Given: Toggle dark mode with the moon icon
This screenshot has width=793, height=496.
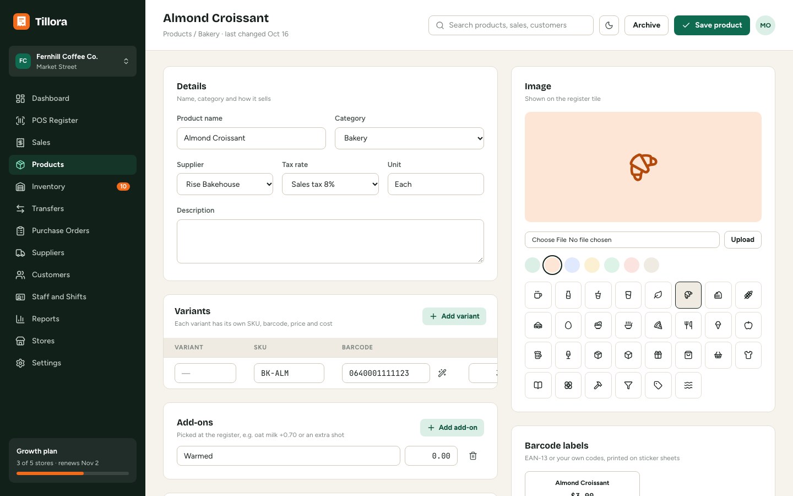Looking at the screenshot, I should [x=609, y=25].
